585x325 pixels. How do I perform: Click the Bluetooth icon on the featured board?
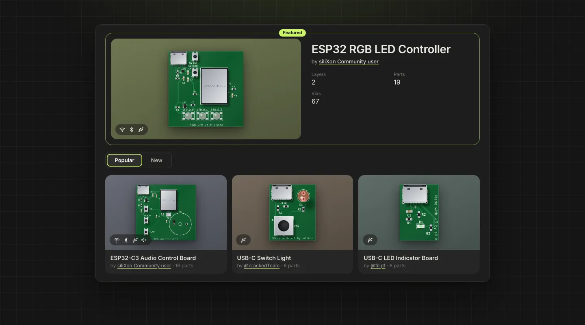132,130
